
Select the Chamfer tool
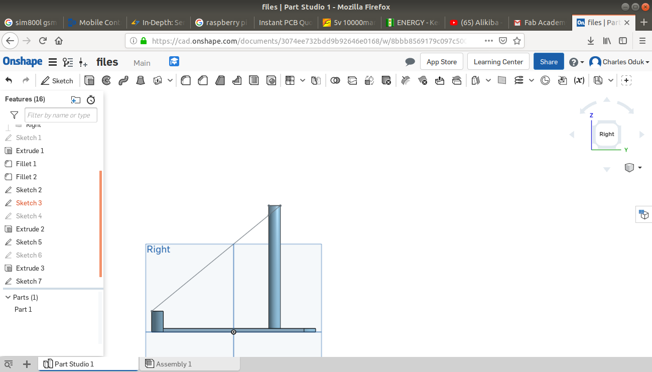pos(203,80)
